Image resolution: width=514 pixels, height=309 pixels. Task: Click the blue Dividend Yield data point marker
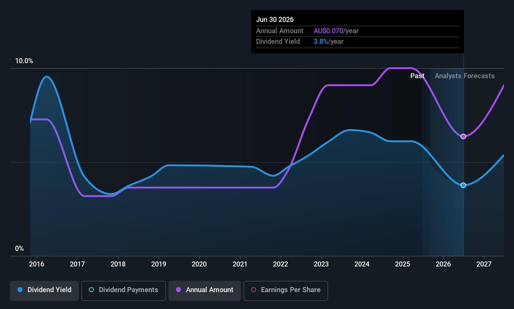pos(463,185)
